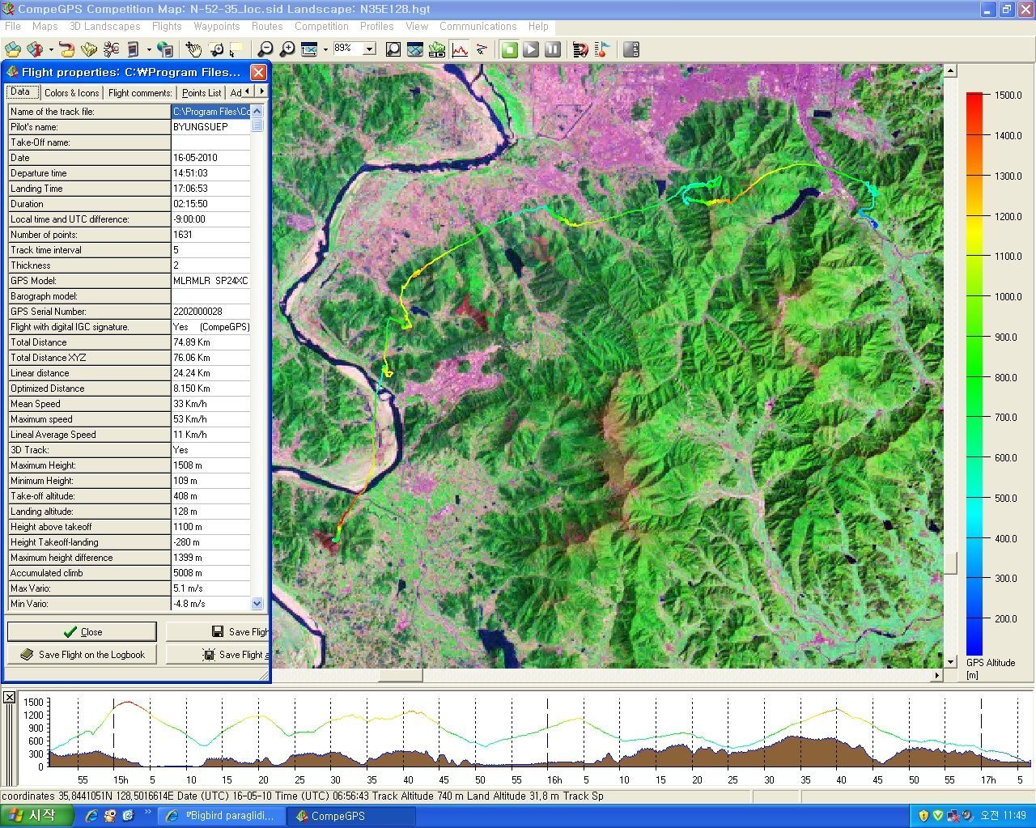The height and width of the screenshot is (828, 1036).
Task: Click Save Flight on the Logbook button
Action: coord(82,654)
